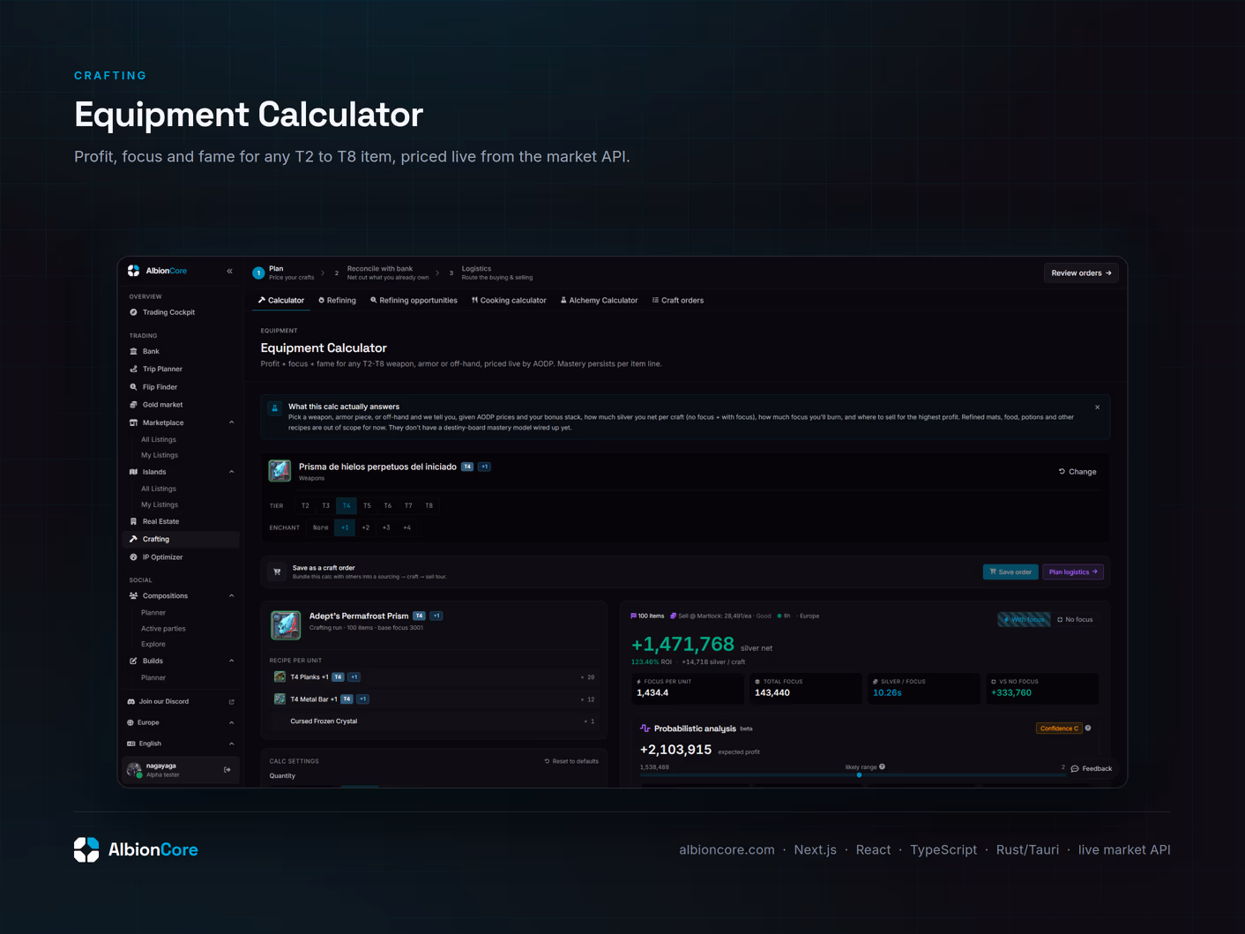The image size is (1245, 934).
Task: Click the Adept's Permafrost Prism item thumbnail
Action: click(x=285, y=624)
